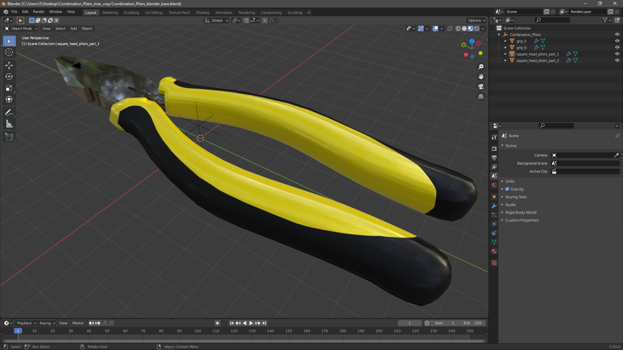Image resolution: width=623 pixels, height=350 pixels.
Task: Toggle proportional editing
Action: tap(265, 20)
